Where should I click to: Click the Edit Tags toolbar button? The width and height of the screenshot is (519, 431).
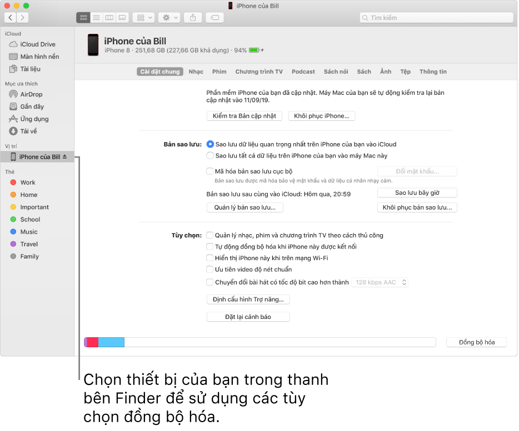(215, 18)
